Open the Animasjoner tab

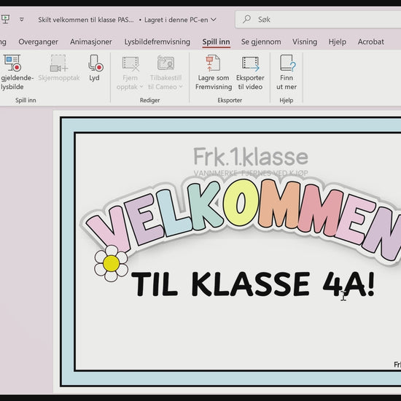point(91,42)
